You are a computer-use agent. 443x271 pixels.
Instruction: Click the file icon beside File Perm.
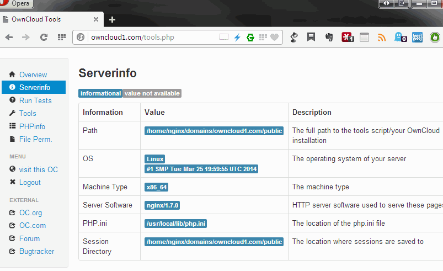coord(12,139)
